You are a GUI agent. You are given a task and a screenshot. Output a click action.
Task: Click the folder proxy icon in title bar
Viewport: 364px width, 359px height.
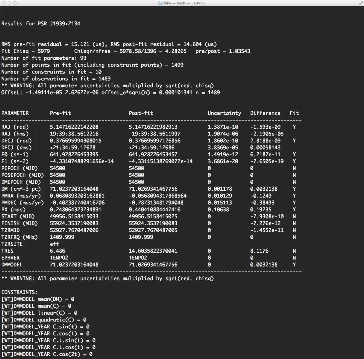click(x=160, y=3)
